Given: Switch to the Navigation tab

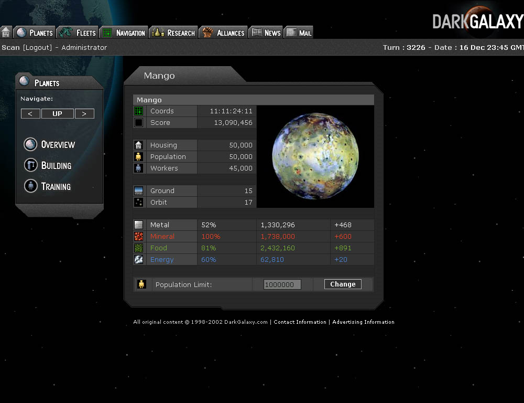Looking at the screenshot, I should click(x=124, y=33).
